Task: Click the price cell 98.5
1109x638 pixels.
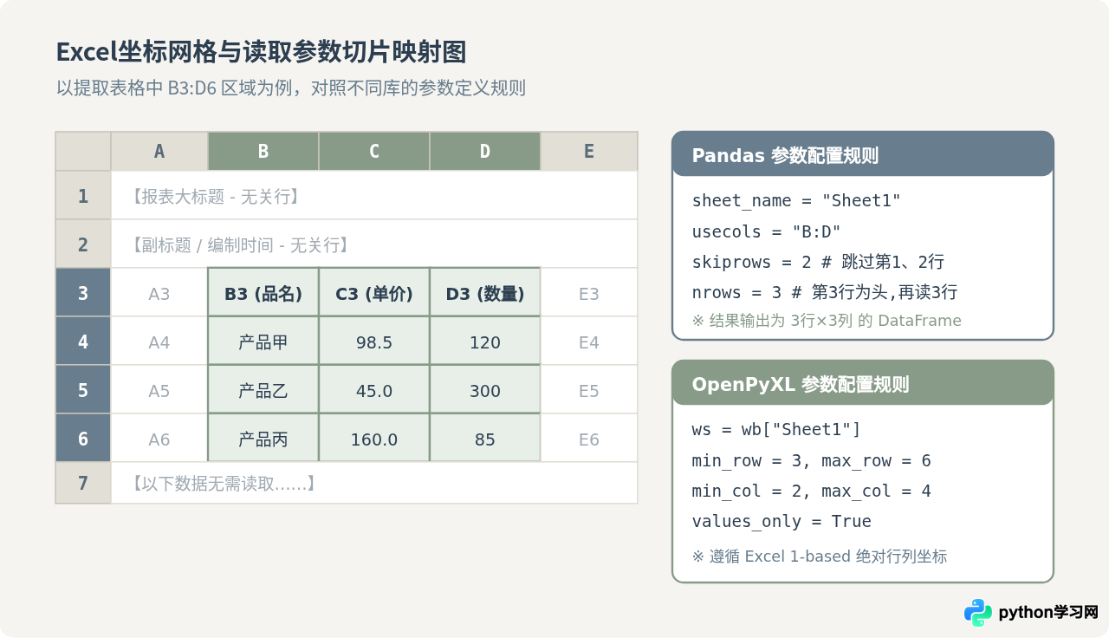Action: pyautogui.click(x=374, y=341)
